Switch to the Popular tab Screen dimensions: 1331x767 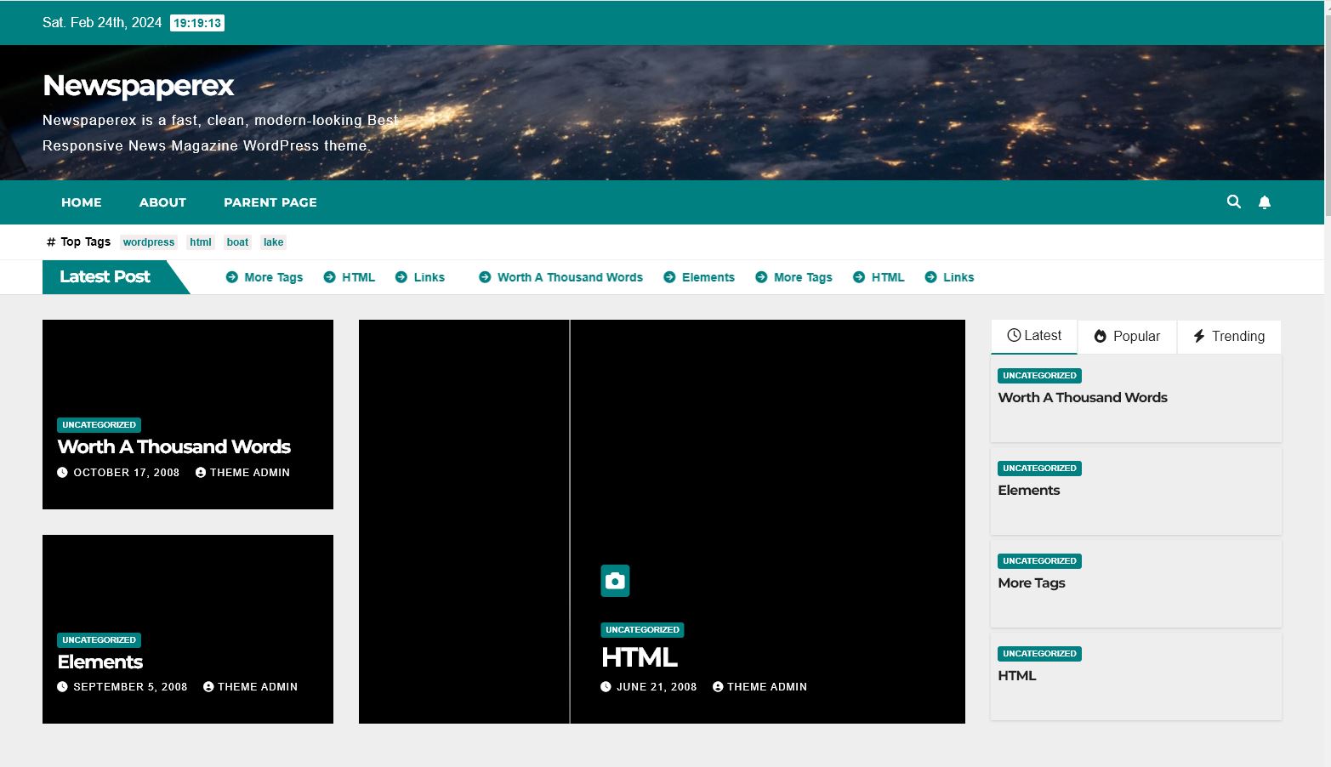click(x=1127, y=337)
